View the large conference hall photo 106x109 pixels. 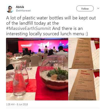[37, 69]
